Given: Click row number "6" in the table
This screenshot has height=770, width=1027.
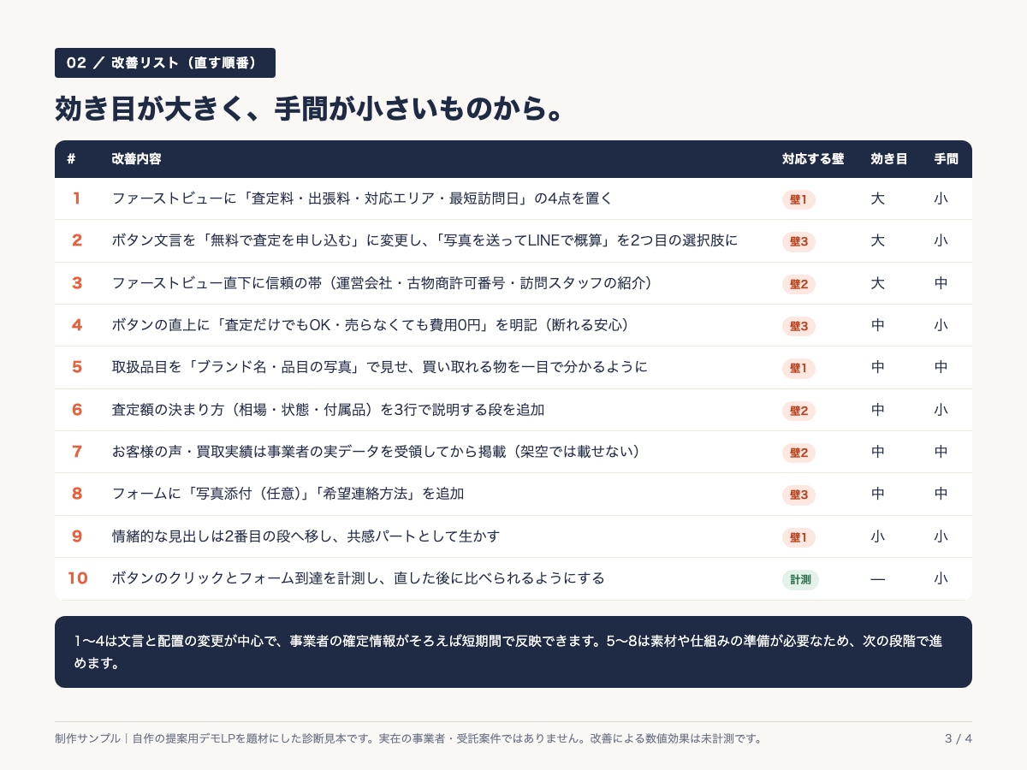Looking at the screenshot, I should [77, 410].
